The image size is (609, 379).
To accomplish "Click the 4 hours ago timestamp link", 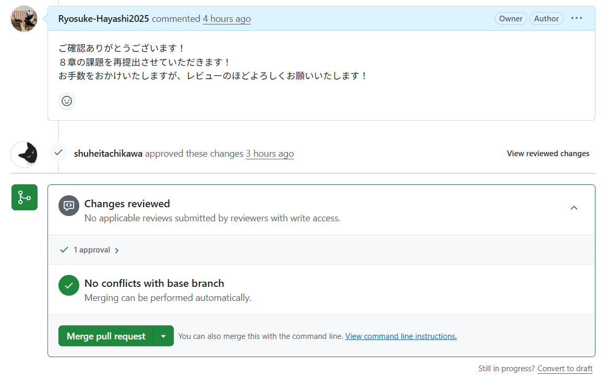I will tap(226, 18).
